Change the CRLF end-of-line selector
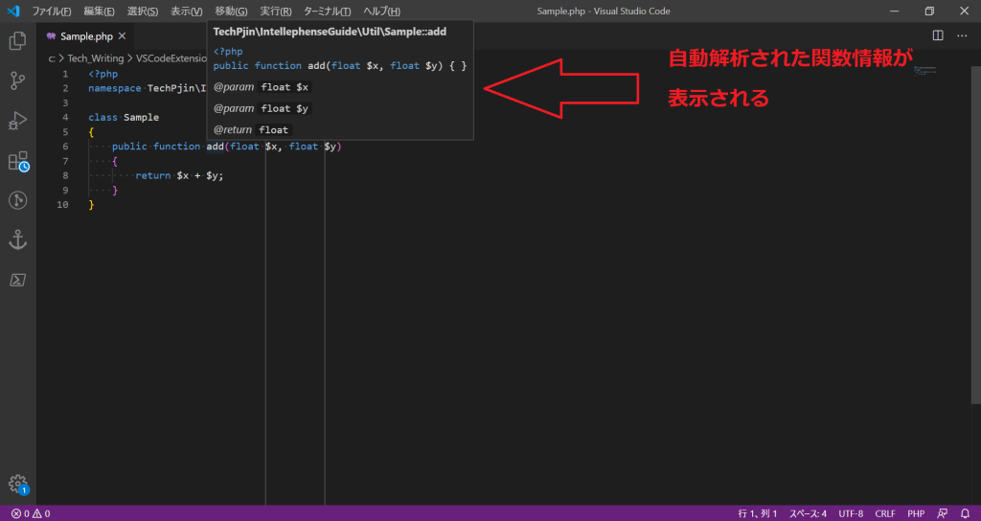This screenshot has height=521, width=981. pyautogui.click(x=885, y=513)
